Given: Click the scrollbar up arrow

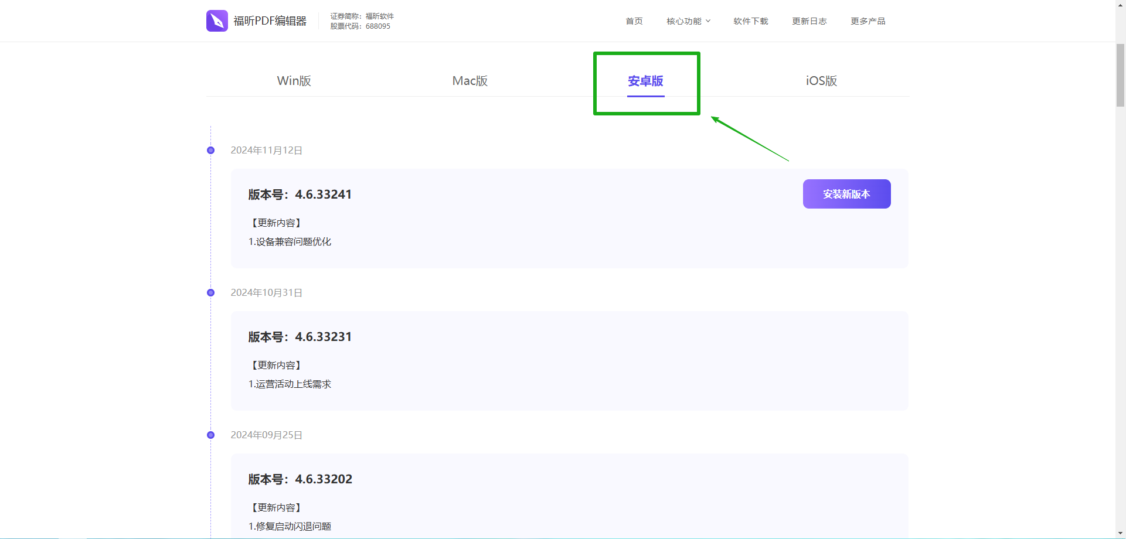Looking at the screenshot, I should click(1120, 5).
